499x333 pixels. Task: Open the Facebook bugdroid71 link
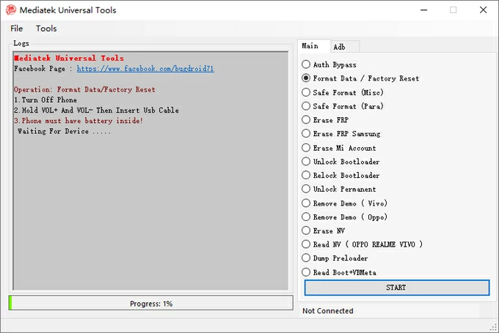click(145, 69)
